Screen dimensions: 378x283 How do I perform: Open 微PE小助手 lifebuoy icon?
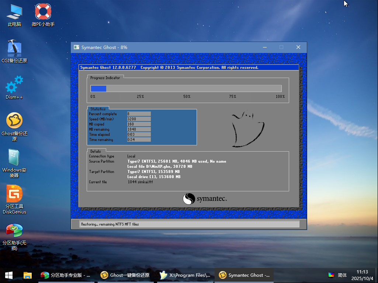43,15
